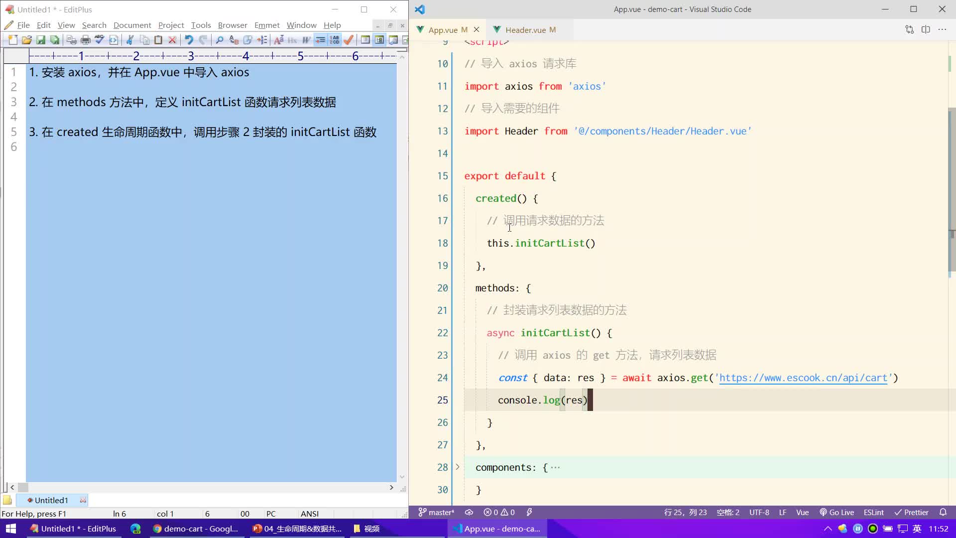
Task: Click Copy icon in EditPlus toolbar
Action: pyautogui.click(x=144, y=40)
